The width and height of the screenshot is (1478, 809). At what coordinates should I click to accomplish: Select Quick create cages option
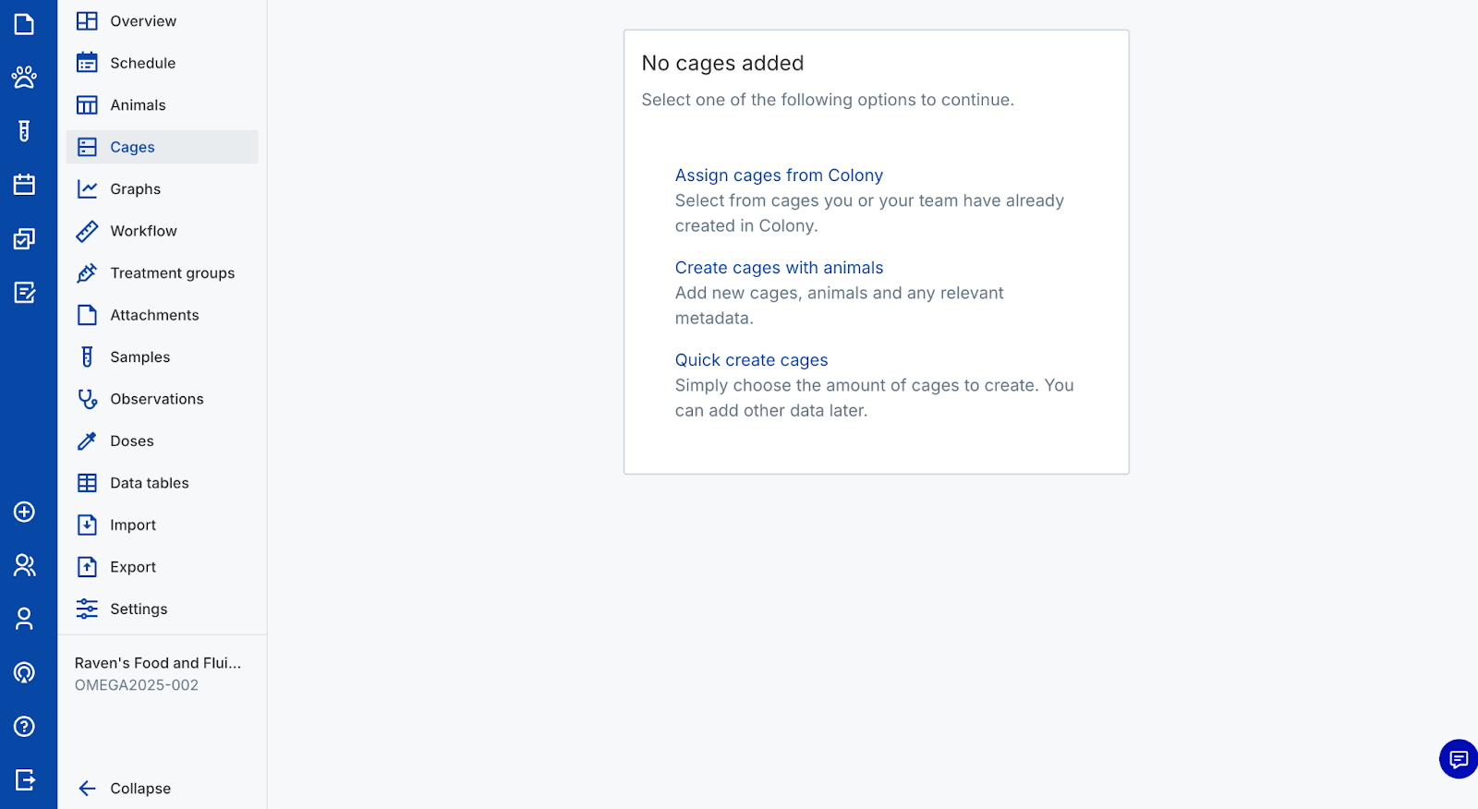tap(751, 360)
